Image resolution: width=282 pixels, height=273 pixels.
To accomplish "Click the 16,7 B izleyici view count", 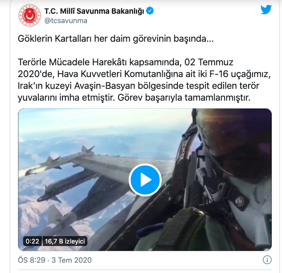I will tap(65, 241).
